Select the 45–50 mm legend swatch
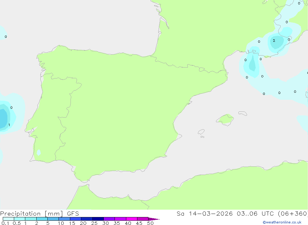This screenshot has height=225, width=308. click(143, 219)
